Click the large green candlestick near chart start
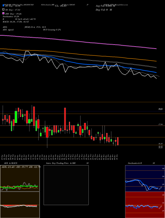 [16, 117]
